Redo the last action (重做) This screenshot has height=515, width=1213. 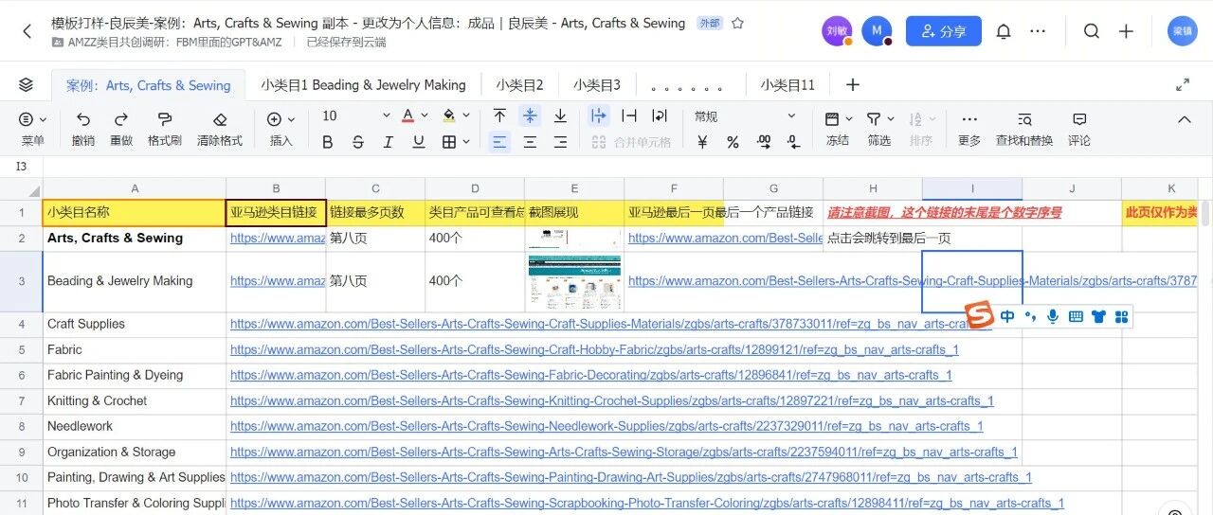point(121,129)
